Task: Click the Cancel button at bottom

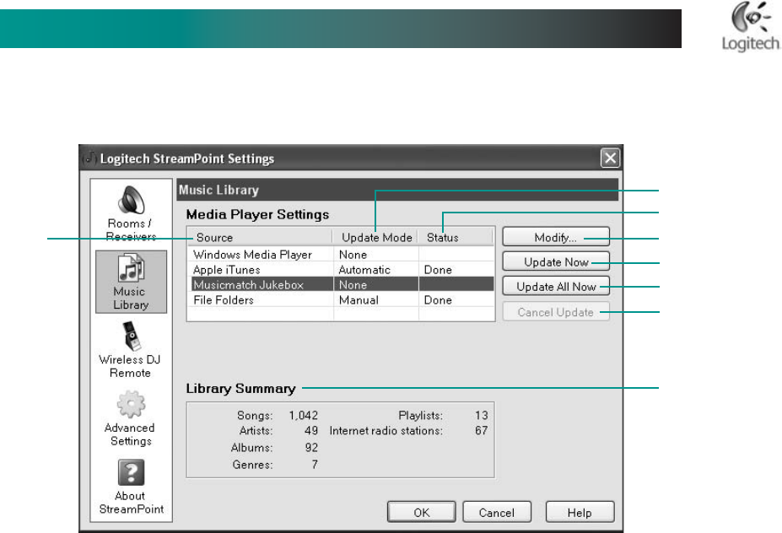Action: [x=497, y=513]
